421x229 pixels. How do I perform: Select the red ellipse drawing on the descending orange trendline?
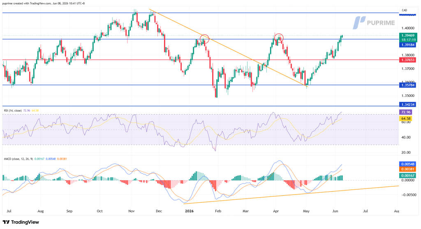[205, 39]
